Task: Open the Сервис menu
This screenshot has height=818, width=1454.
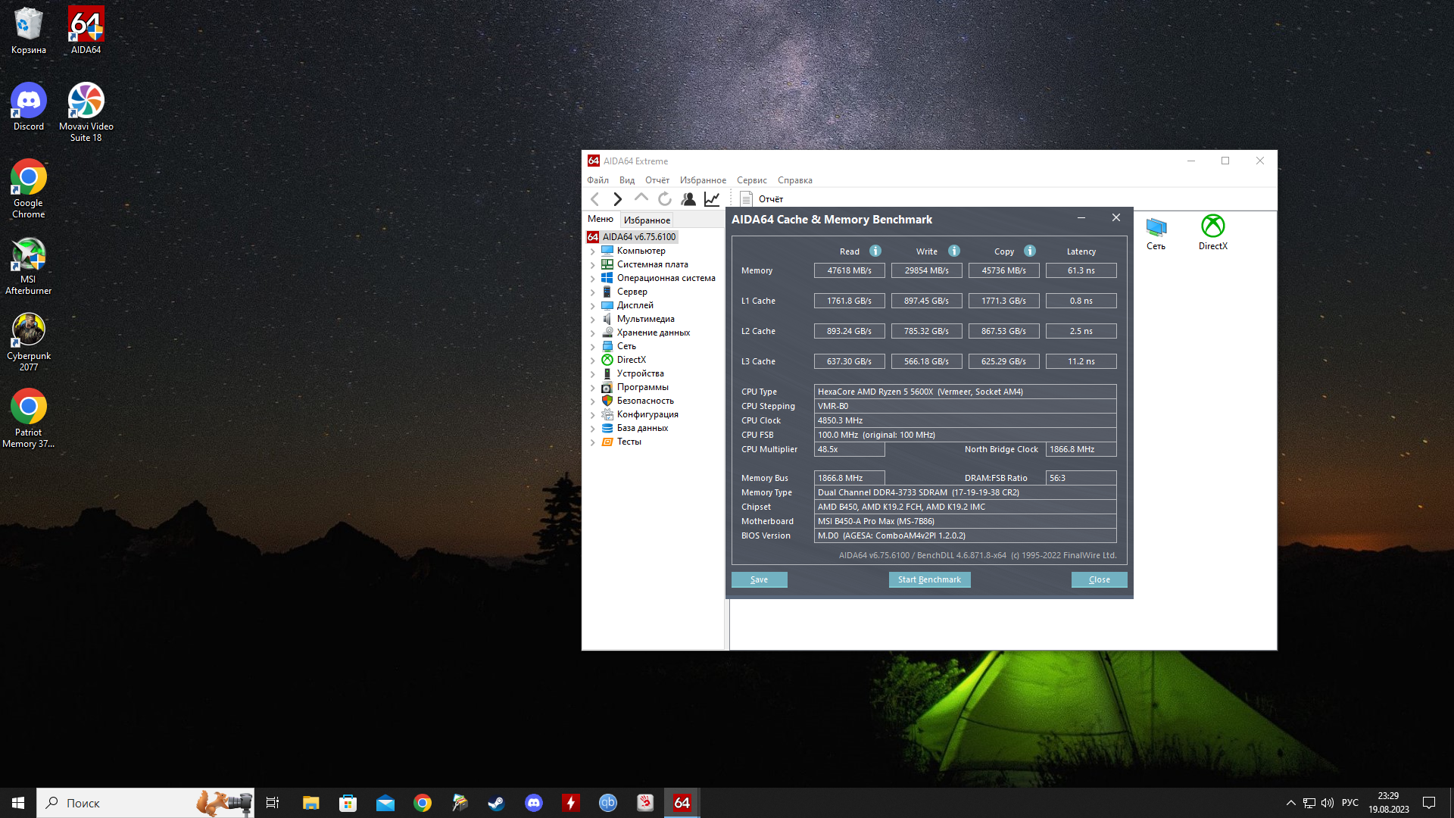Action: pos(751,180)
